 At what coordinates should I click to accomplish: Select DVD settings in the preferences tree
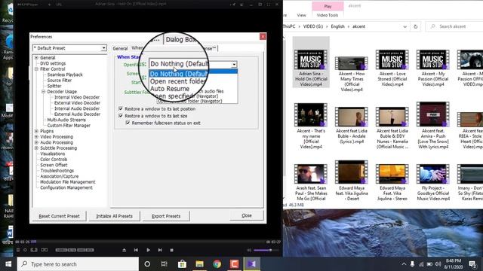tap(53, 63)
